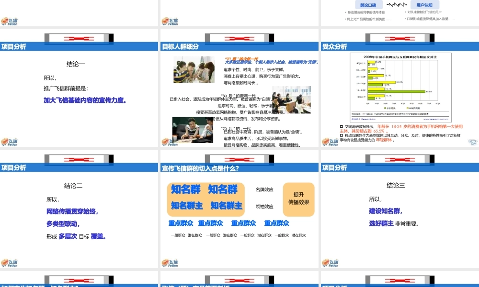This screenshot has height=287, width=479.
Task: Click the line 追求个性、时尚、前卫、乐于尝鲜
Action: coord(254,70)
